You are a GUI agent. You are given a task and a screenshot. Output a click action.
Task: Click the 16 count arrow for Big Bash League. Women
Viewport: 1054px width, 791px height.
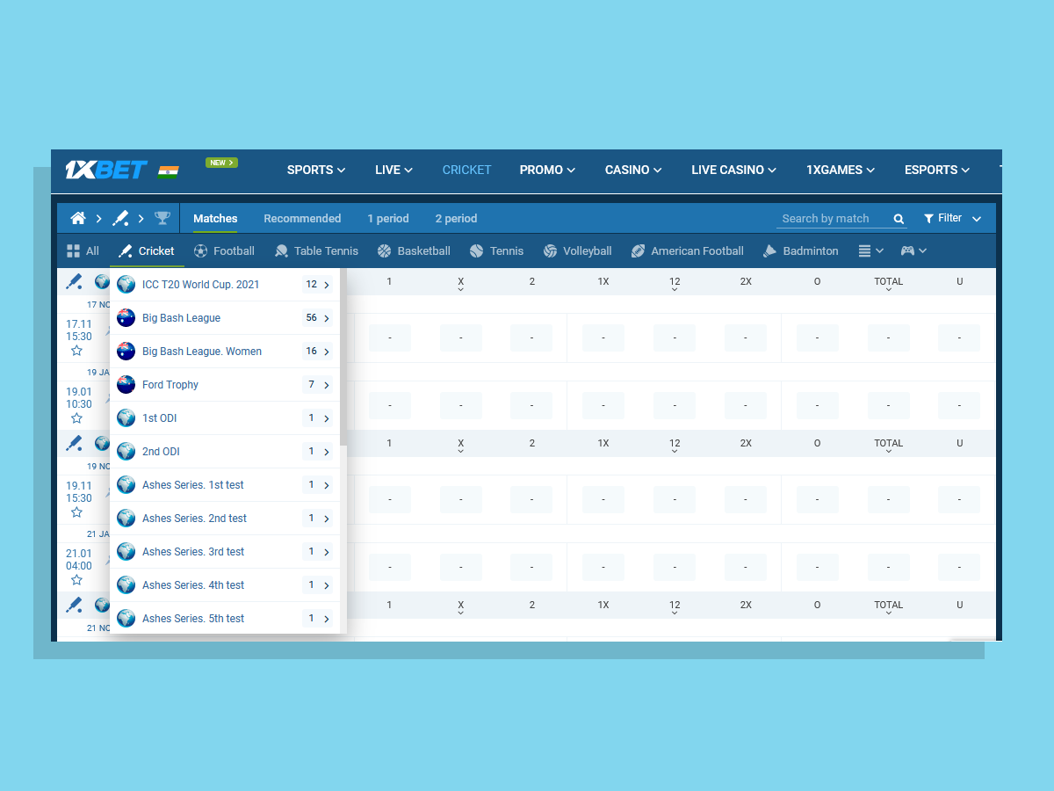[x=317, y=352]
